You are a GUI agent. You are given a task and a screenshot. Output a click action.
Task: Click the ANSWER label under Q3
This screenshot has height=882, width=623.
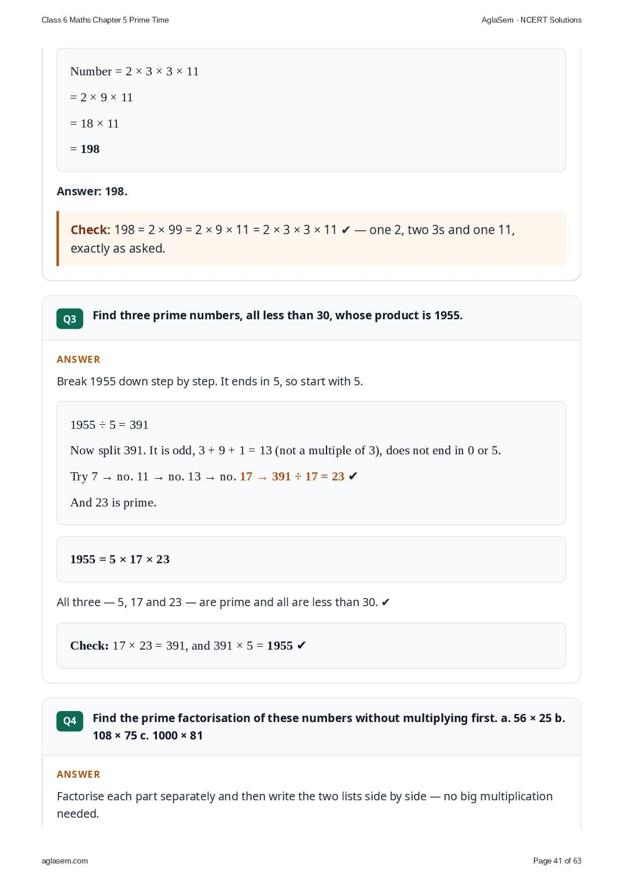79,359
